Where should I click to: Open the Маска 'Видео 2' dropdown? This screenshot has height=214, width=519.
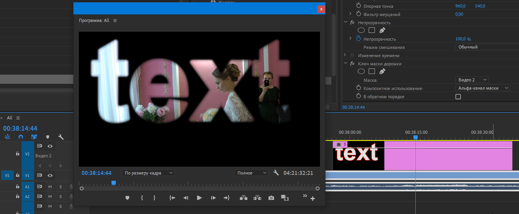click(472, 80)
